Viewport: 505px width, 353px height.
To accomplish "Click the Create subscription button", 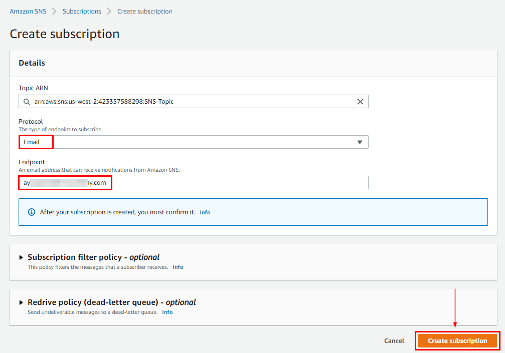I will pos(457,340).
